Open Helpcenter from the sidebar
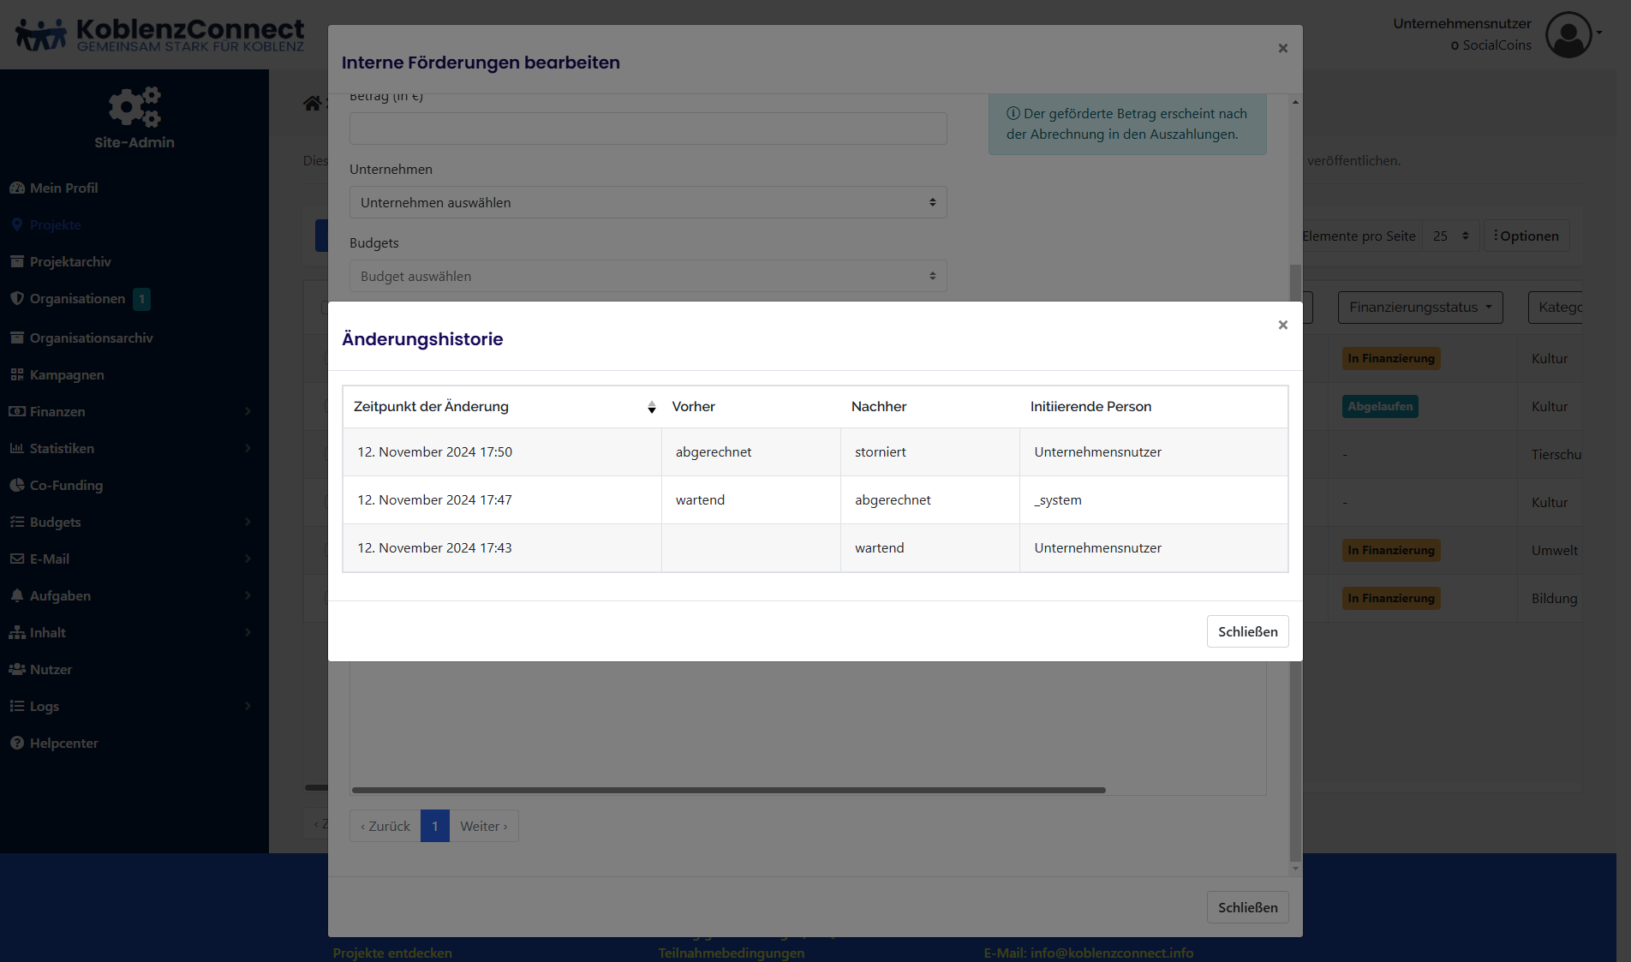Viewport: 1631px width, 962px height. tap(63, 743)
